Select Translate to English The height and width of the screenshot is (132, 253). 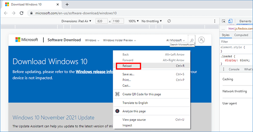[152, 103]
